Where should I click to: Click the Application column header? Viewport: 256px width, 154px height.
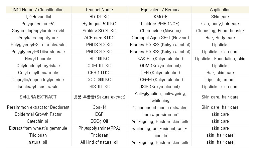(220, 10)
